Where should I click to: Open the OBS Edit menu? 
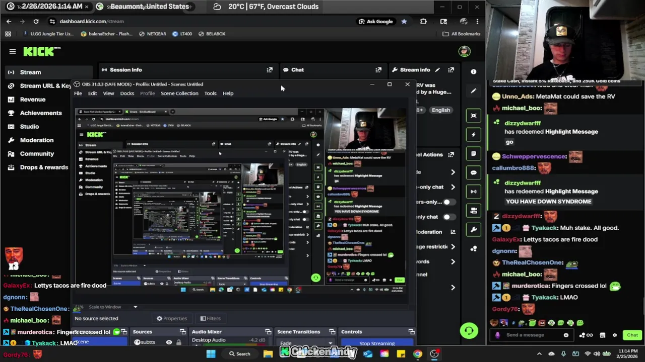[x=93, y=94]
